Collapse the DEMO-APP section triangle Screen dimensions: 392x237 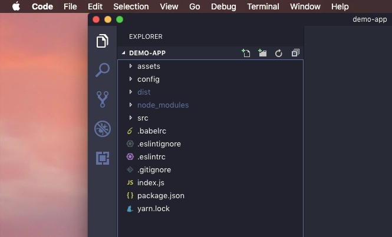pyautogui.click(x=124, y=53)
